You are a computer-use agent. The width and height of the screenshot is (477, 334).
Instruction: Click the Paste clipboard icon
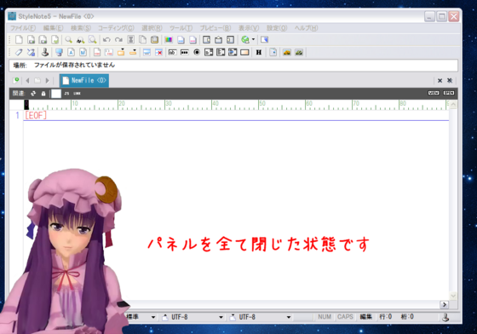pyautogui.click(x=155, y=39)
